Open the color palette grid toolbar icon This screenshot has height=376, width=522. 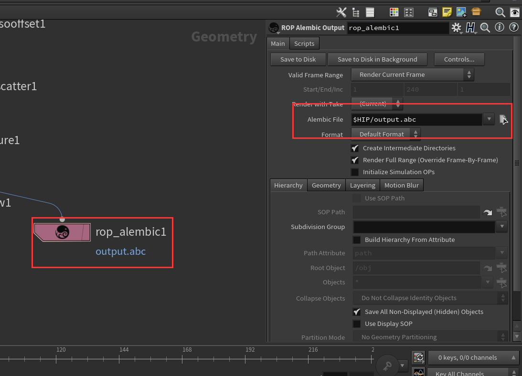click(x=394, y=12)
